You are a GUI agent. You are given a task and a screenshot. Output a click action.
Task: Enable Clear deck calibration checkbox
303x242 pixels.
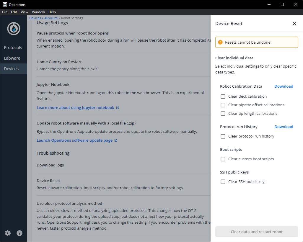pos(223,97)
